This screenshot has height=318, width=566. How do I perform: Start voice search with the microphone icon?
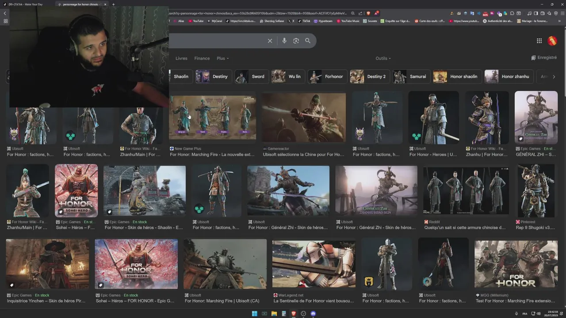284,41
